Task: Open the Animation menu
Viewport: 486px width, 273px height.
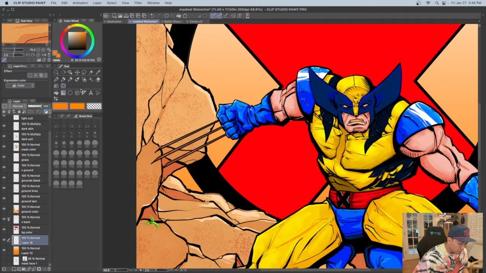Action: tap(80, 3)
